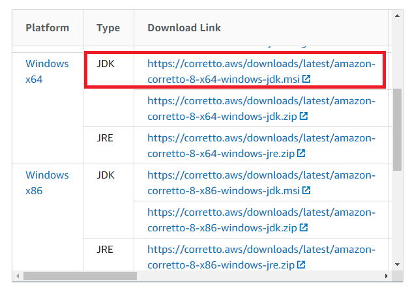Click the horizontal scrollbar left arrow
Viewport: 410px width, 290px height.
point(18,276)
